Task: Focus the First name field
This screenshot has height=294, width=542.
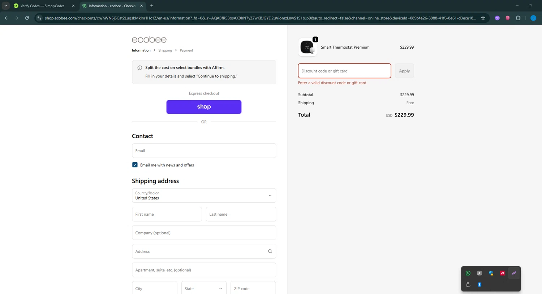Action: (167, 214)
